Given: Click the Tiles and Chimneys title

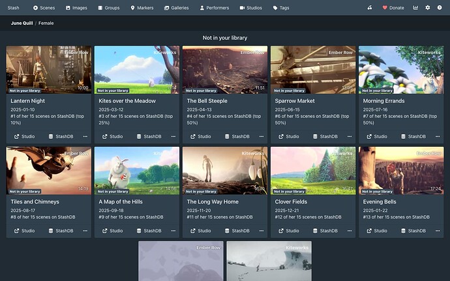Looking at the screenshot, I should point(35,201).
